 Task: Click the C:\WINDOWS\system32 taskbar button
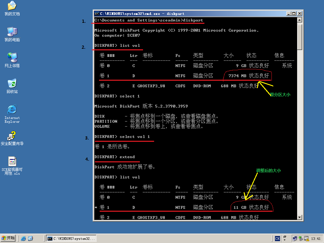[71, 238]
